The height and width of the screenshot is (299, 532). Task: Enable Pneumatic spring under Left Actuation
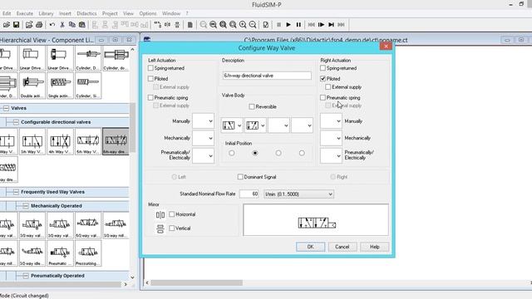[x=150, y=98]
